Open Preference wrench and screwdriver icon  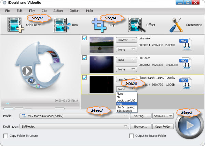pos(176,25)
